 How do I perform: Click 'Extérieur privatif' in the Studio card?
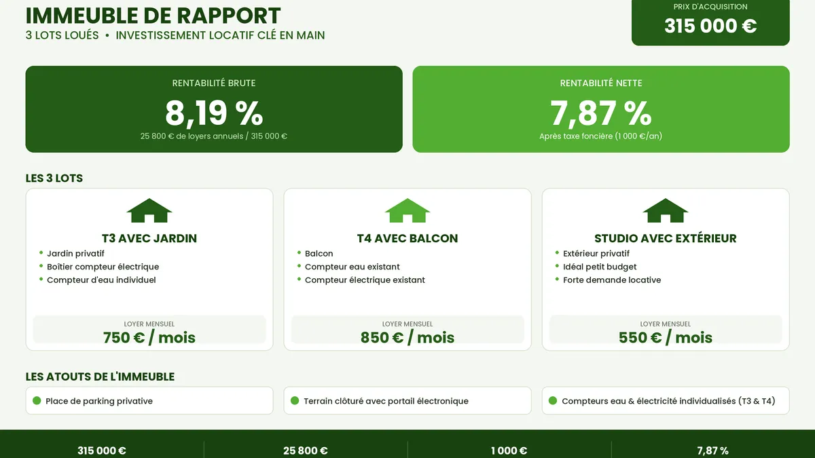[x=596, y=254]
